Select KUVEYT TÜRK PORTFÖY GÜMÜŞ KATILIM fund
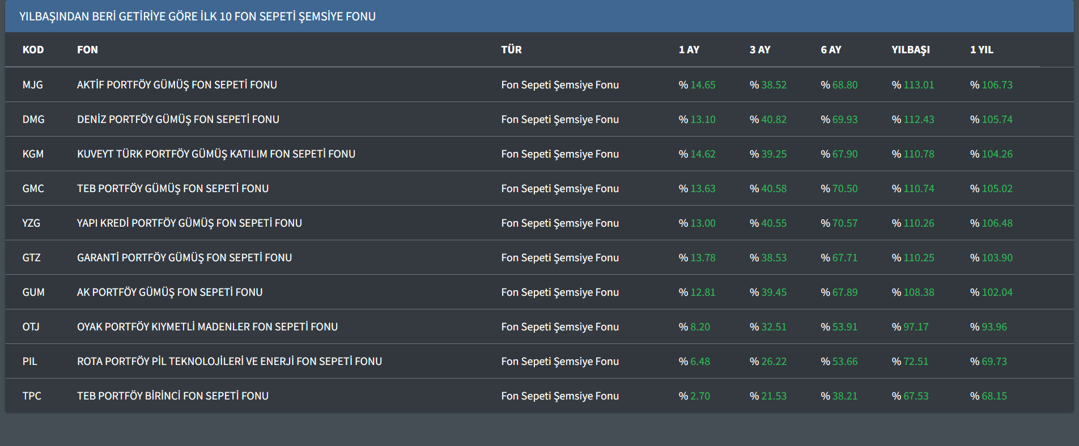Viewport: 1079px width, 446px height. (216, 154)
